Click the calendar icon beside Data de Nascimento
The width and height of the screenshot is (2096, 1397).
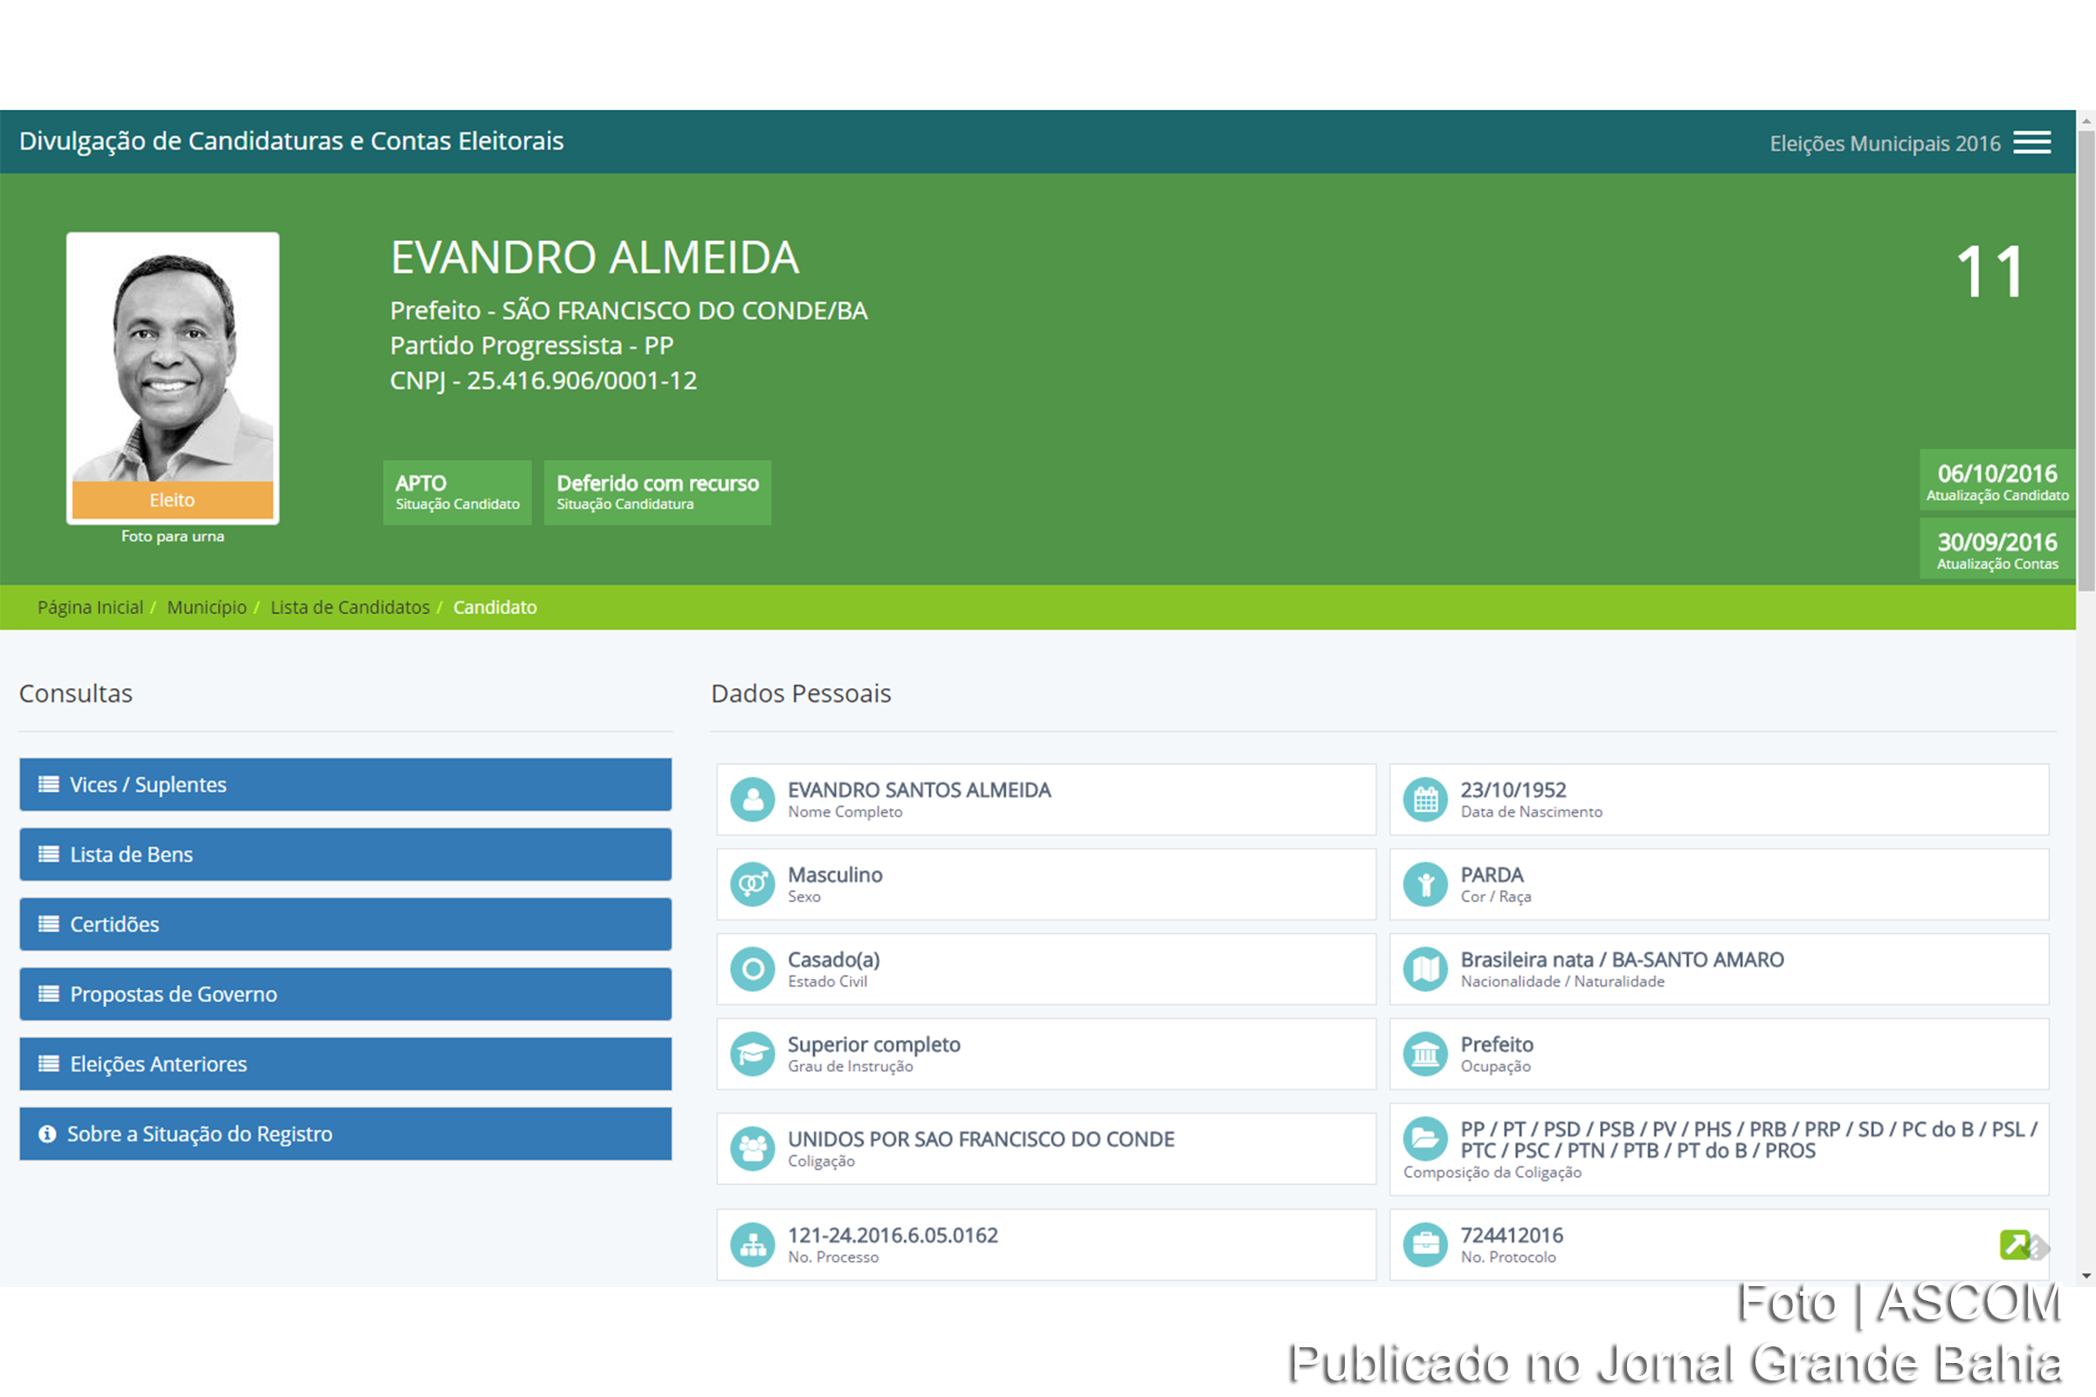(x=1427, y=799)
